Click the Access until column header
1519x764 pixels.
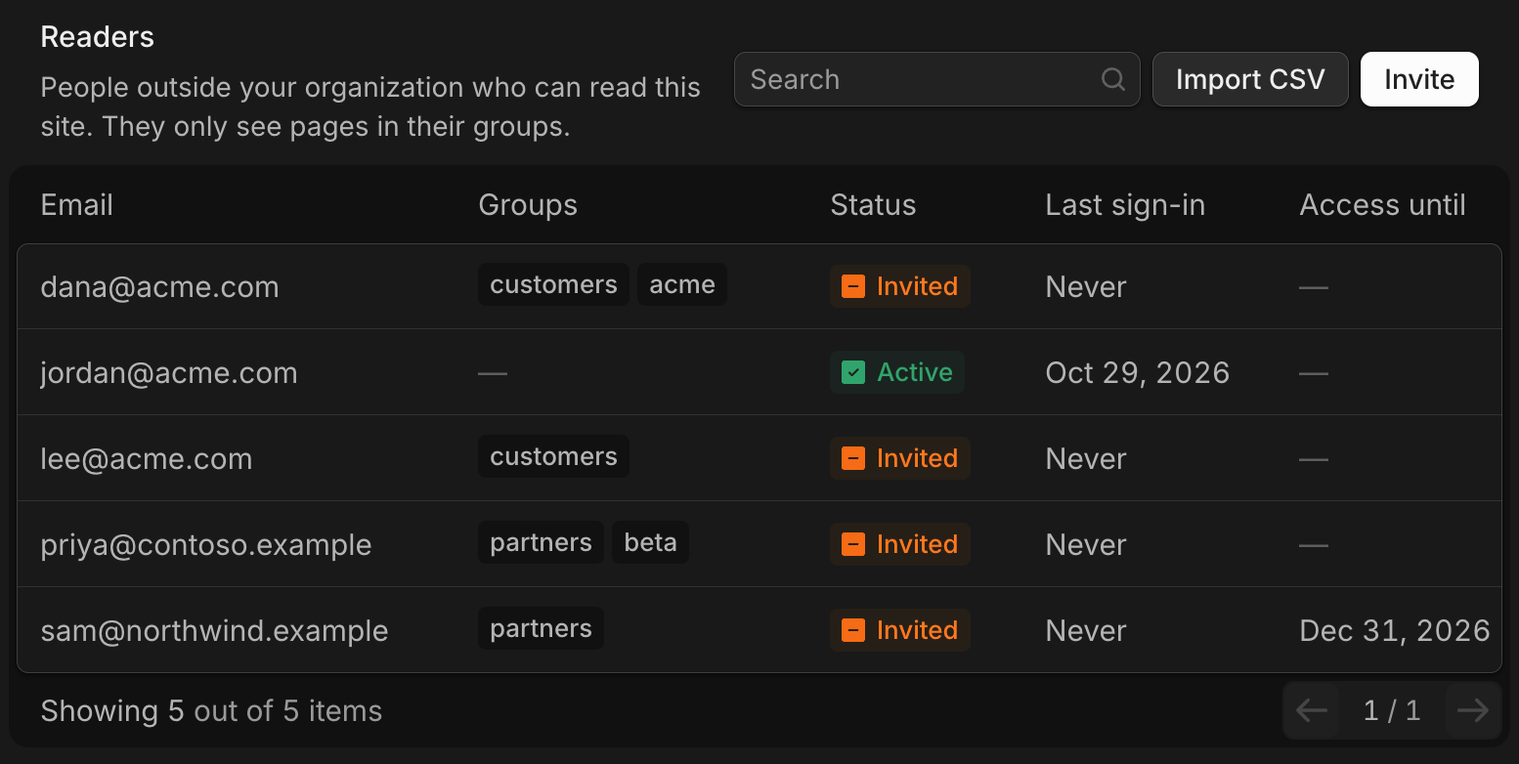(x=1382, y=205)
